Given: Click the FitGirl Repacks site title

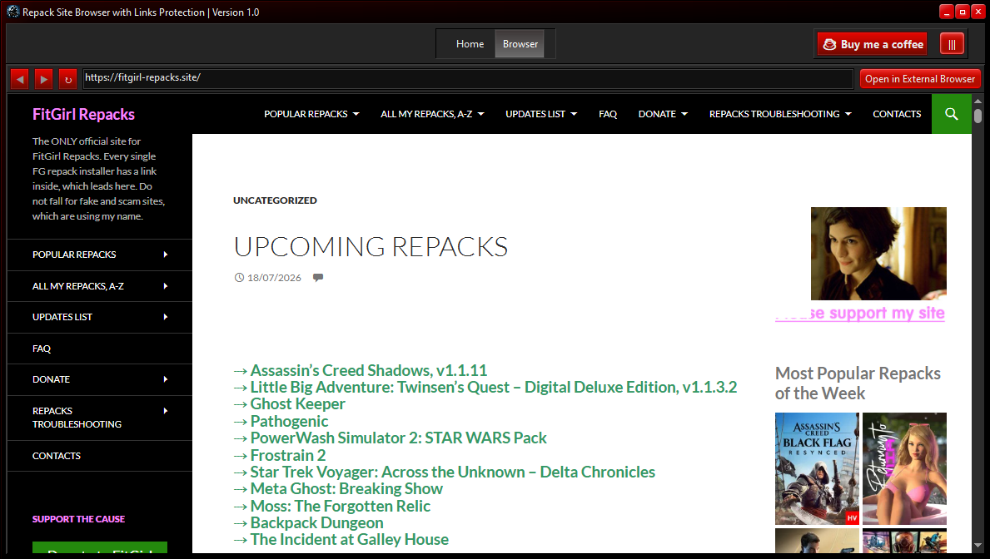Looking at the screenshot, I should [83, 114].
